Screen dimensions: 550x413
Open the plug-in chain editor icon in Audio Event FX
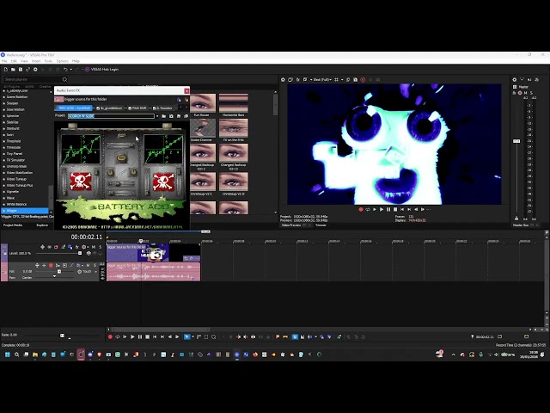pos(179,100)
